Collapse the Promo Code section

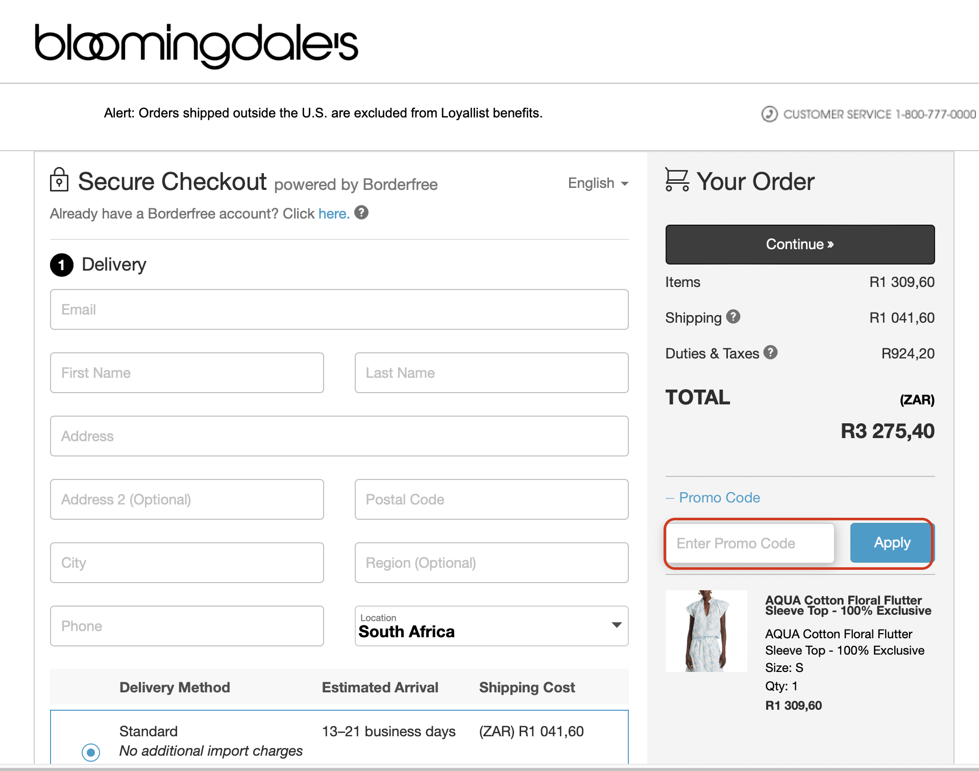click(713, 497)
